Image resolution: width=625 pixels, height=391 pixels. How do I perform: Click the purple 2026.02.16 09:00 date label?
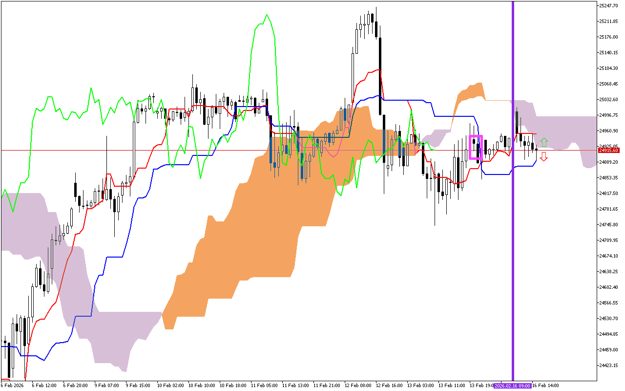[x=512, y=386]
